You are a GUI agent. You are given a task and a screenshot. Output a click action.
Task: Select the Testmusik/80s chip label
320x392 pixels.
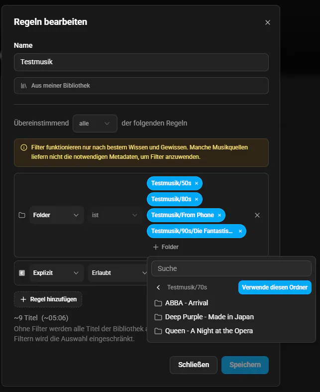[171, 199]
